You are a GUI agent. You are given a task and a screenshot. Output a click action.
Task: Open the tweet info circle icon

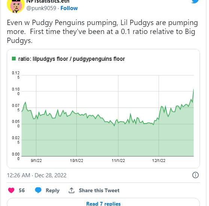[x=196, y=175]
